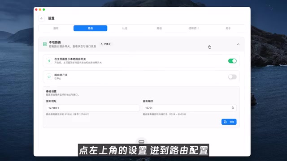Click the power icon beside 路由总开关

(49, 77)
